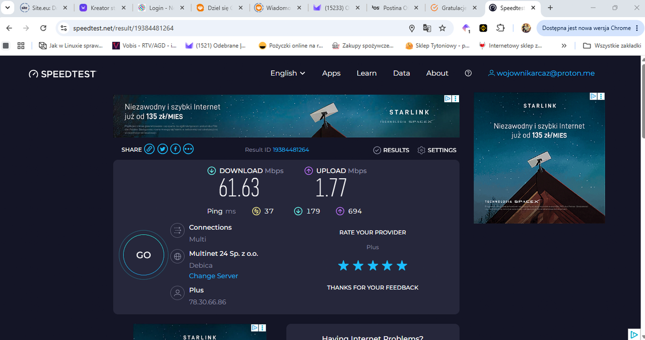Open Jak w Linuxie spraw... bookmark
The image size is (645, 340).
71,45
